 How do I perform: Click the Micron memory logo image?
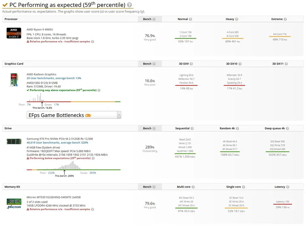pyautogui.click(x=14, y=203)
